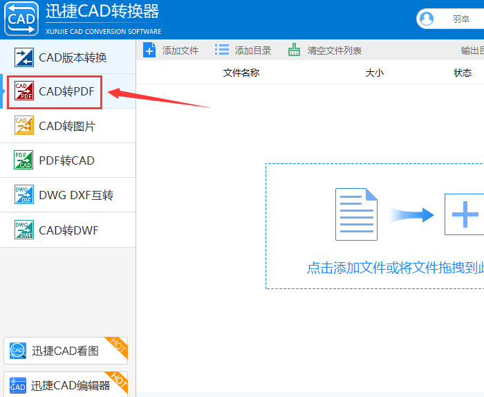Click the 点击添加文件或将文件拖拽到 text
484x397 pixels.
point(395,268)
